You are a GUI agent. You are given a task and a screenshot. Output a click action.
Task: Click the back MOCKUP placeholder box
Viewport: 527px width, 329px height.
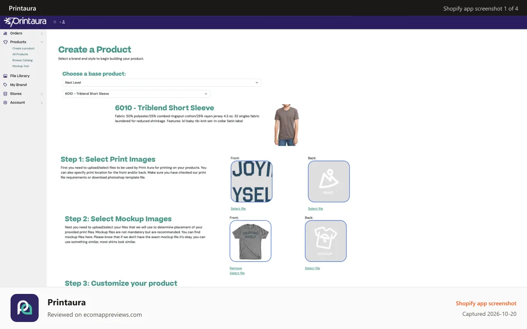[x=326, y=241]
